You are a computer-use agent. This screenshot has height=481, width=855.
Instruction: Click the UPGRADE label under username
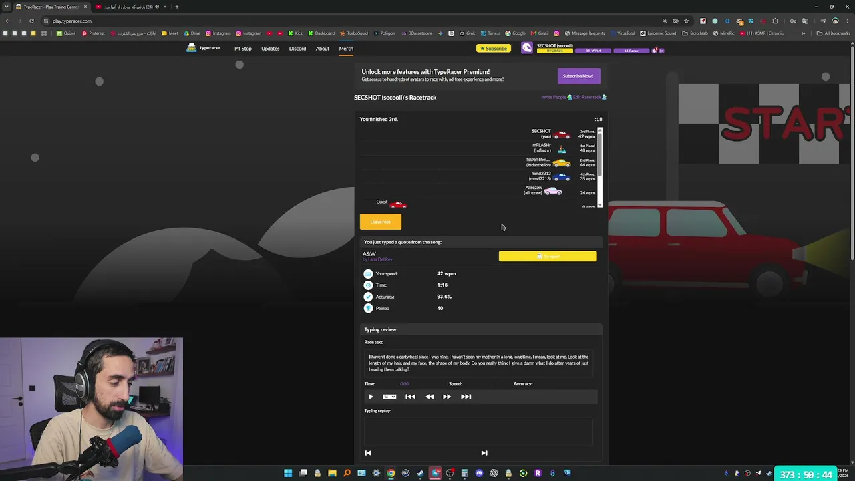pos(555,51)
